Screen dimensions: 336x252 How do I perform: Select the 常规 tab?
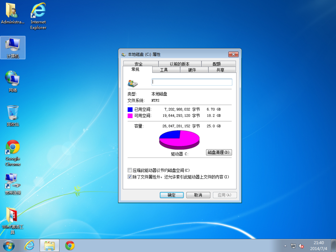137,69
